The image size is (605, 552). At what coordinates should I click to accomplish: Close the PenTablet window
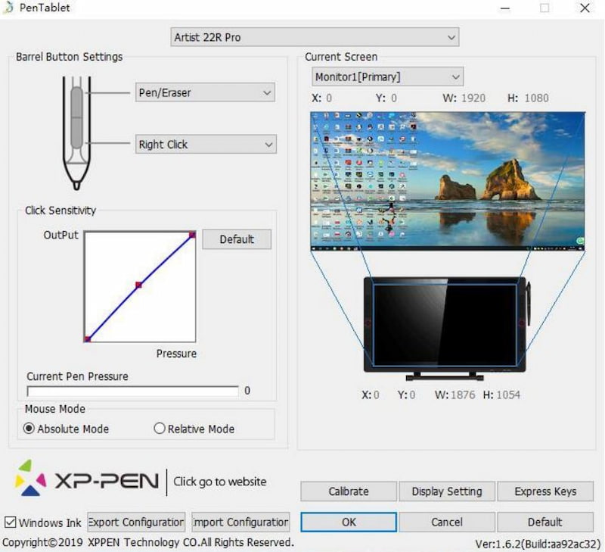pyautogui.click(x=585, y=8)
